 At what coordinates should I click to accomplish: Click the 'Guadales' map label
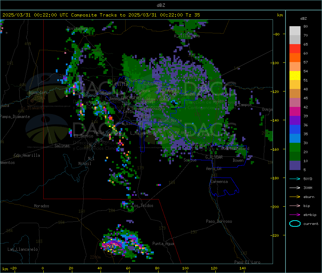click(x=191, y=77)
